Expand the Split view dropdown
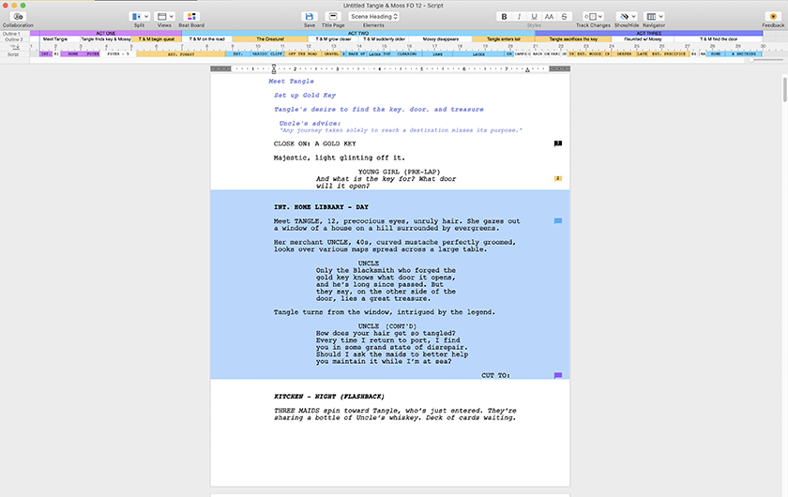The image size is (788, 497). pos(139,17)
